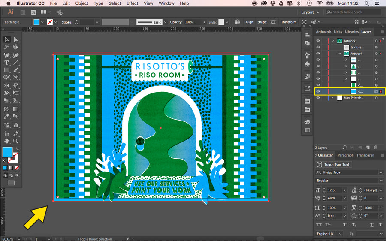The image size is (386, 241).
Task: Open the Myriad Pro font dropdown
Action: point(381,172)
